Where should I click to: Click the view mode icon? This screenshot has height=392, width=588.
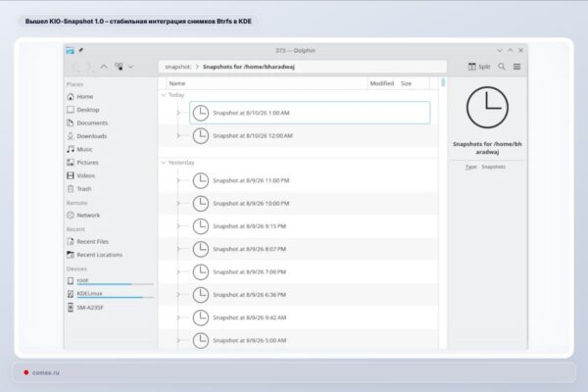point(119,67)
